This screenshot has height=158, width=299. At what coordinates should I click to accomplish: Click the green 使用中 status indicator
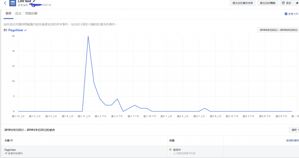[x=170, y=149]
